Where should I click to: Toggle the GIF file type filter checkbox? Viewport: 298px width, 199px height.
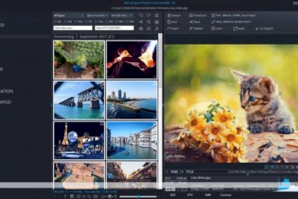(57, 22)
